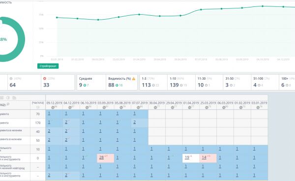This screenshot has height=181, width=295.
Task: Click the 06.10.2019 date column header
Action: pyautogui.click(x=88, y=103)
